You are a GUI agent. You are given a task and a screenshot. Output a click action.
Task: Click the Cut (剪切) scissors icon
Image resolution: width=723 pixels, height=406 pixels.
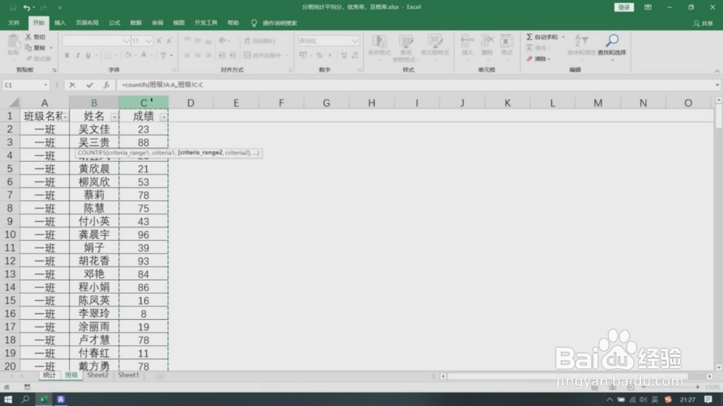point(28,37)
